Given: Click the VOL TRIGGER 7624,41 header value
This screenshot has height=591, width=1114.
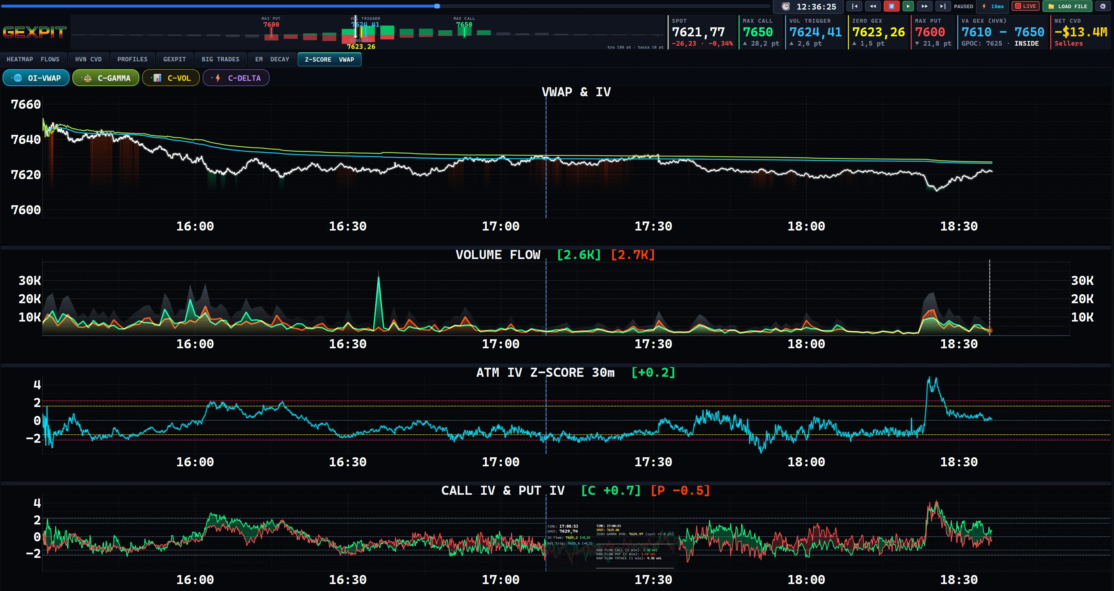Looking at the screenshot, I should tap(816, 32).
